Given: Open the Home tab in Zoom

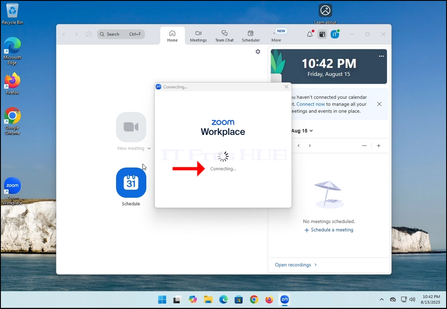Looking at the screenshot, I should [172, 36].
